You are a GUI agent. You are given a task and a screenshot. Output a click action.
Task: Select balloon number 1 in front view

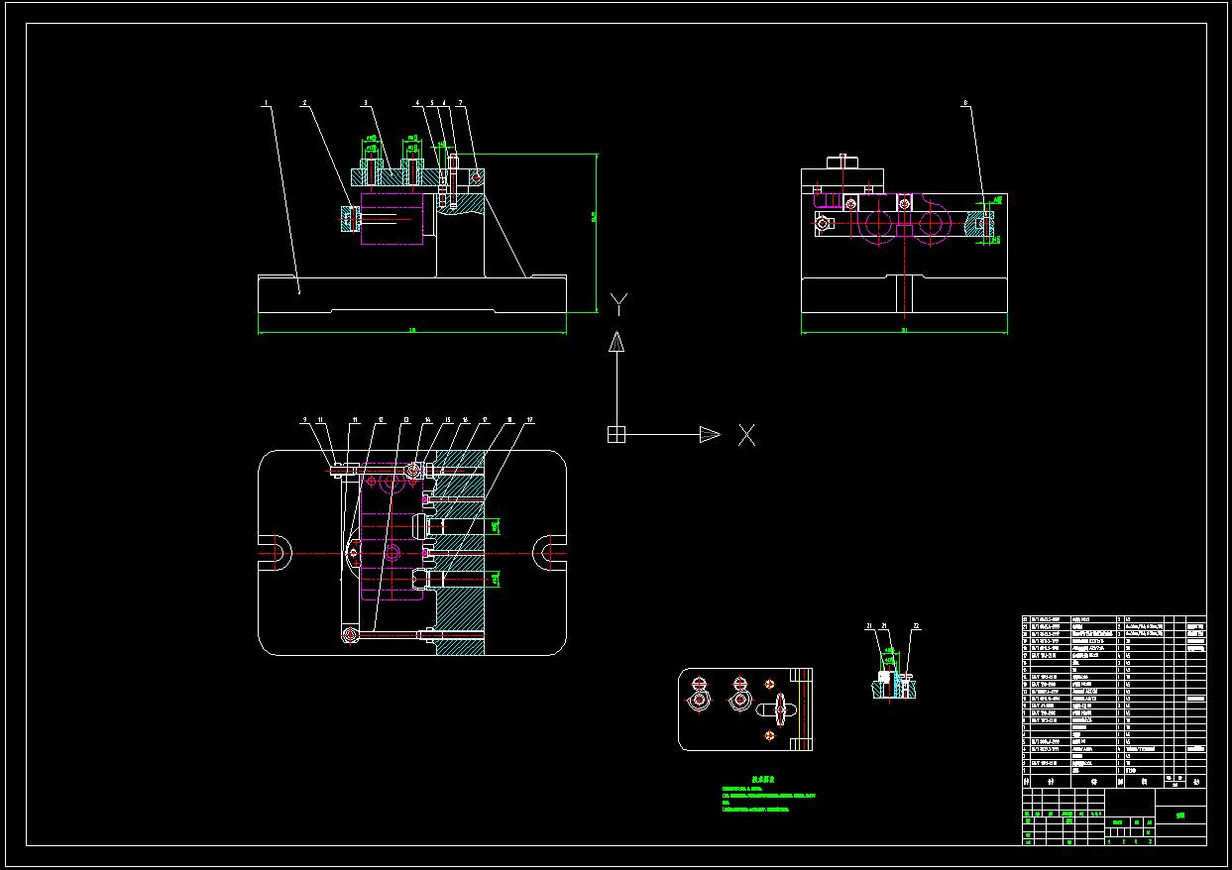coord(265,102)
